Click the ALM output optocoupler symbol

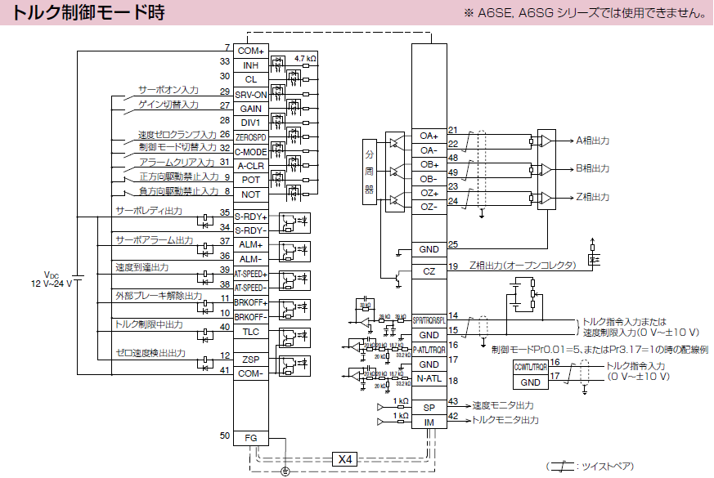[294, 251]
